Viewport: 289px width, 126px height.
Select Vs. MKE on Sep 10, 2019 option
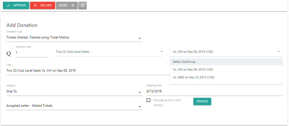point(193,77)
